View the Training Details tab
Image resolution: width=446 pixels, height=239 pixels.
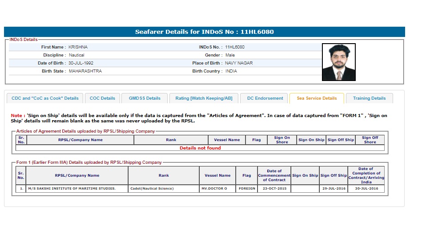[x=369, y=98]
